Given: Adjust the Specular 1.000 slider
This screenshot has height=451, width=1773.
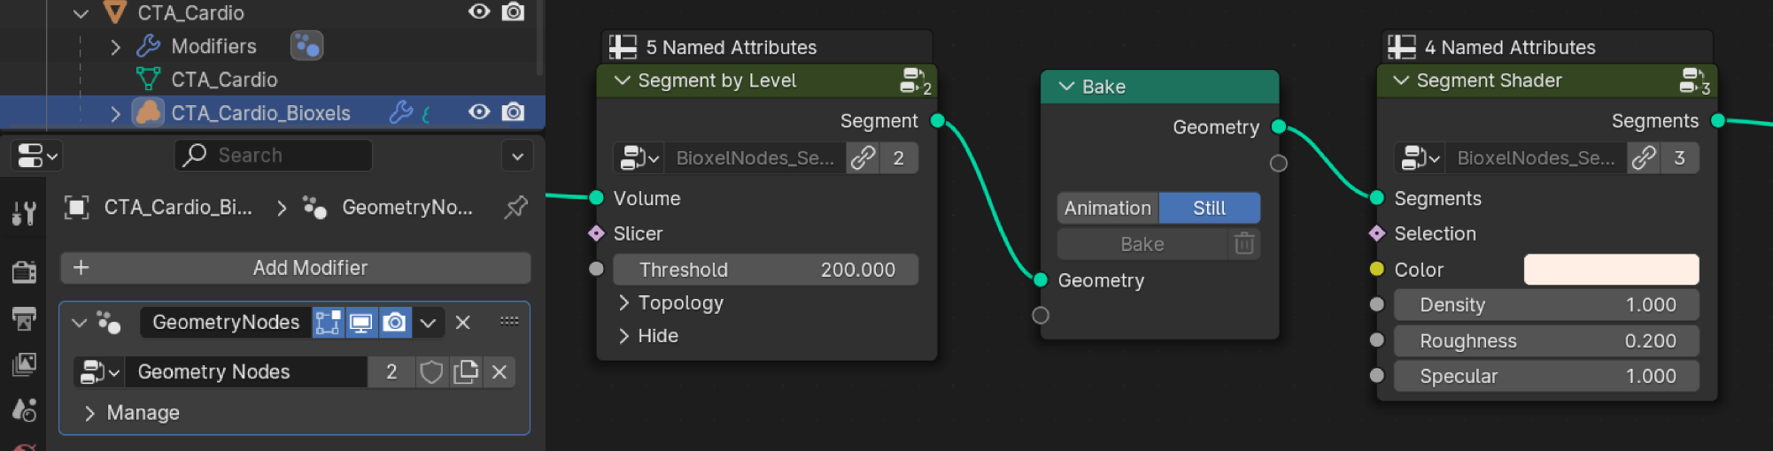Looking at the screenshot, I should pyautogui.click(x=1546, y=377).
